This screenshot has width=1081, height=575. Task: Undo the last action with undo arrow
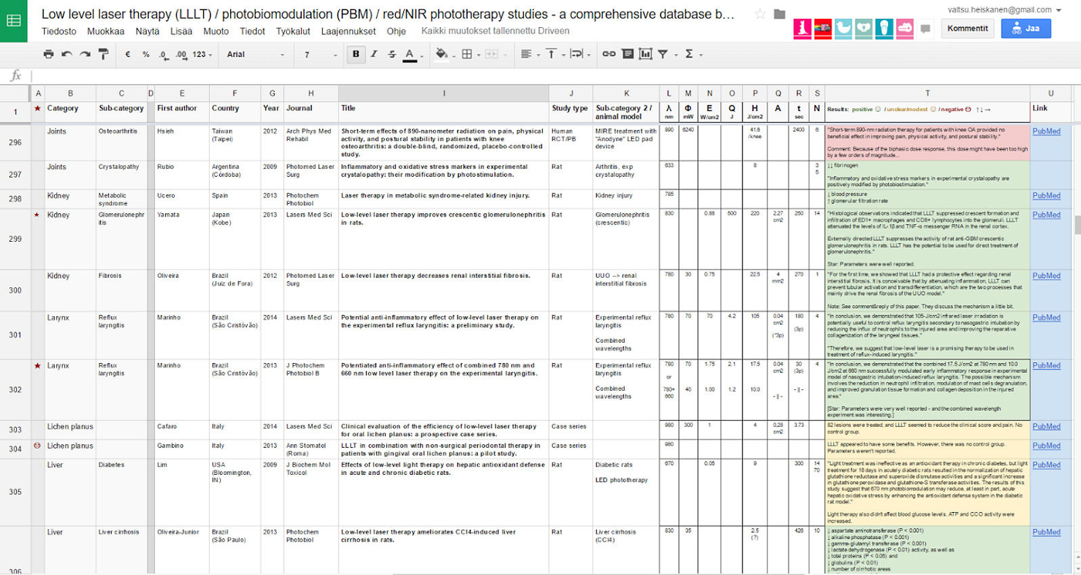tap(66, 54)
